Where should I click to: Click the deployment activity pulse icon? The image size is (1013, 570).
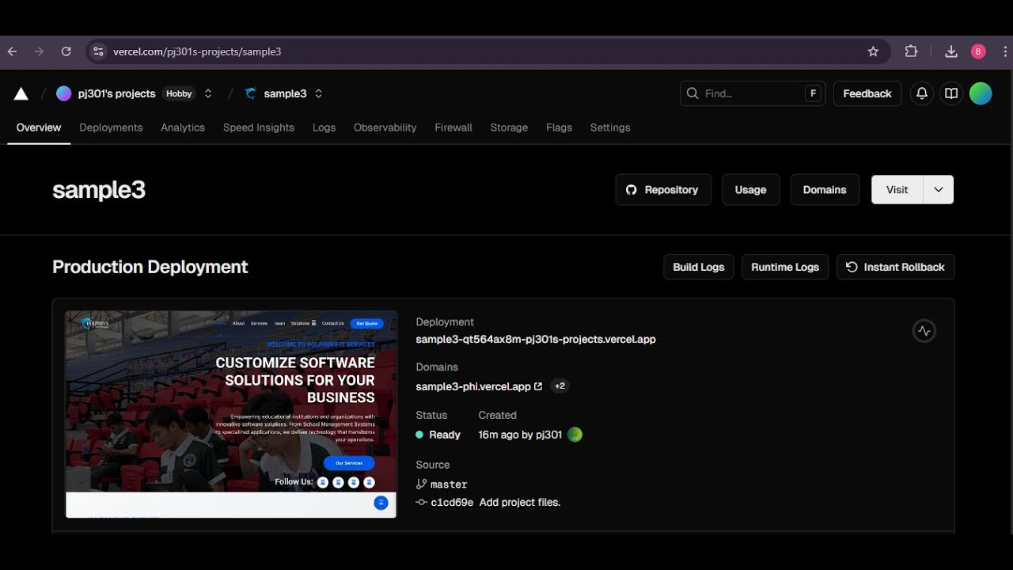click(x=924, y=331)
